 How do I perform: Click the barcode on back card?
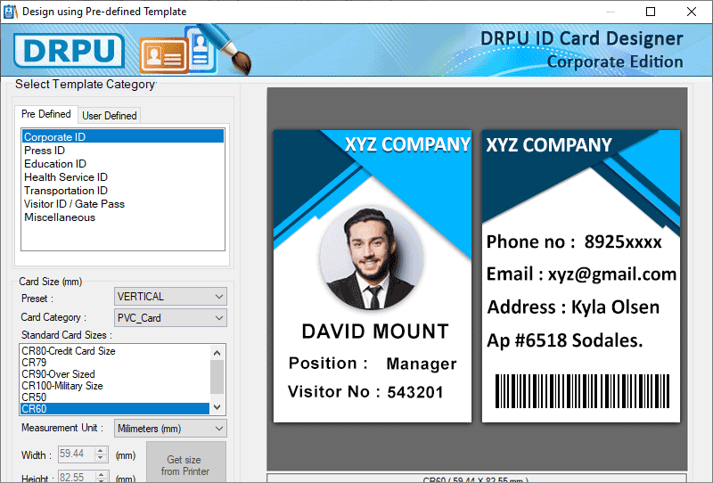[x=582, y=391]
